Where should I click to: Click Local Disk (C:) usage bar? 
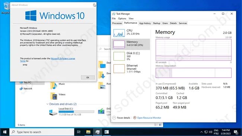tap(76, 112)
